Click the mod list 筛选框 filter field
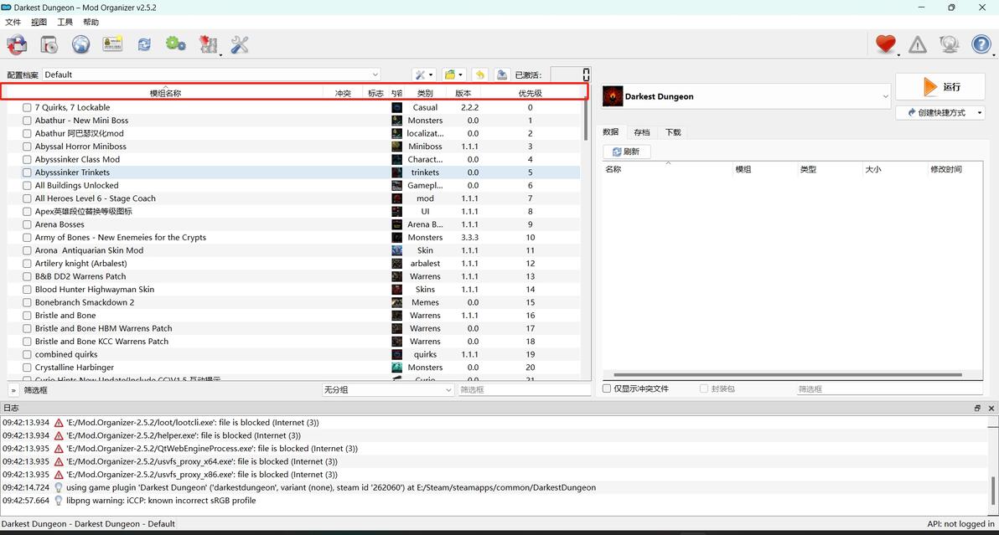Viewport: 999px width, 535px height. (525, 390)
